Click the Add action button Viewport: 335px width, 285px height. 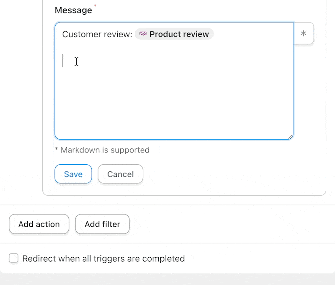[39, 224]
